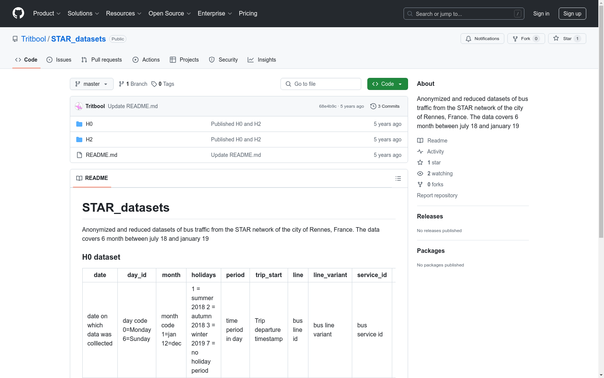
Task: Open the Open Source menu
Action: point(170,14)
